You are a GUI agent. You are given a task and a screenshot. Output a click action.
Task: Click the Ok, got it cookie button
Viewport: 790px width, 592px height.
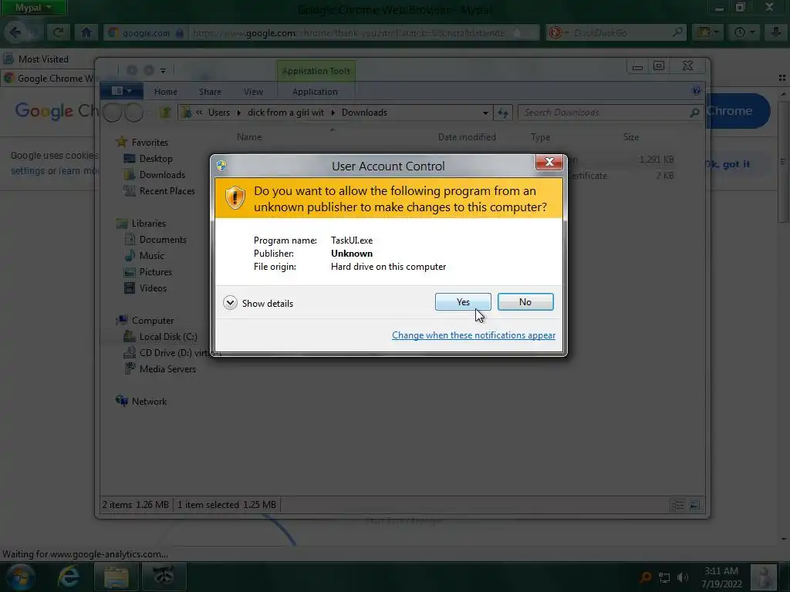point(728,164)
